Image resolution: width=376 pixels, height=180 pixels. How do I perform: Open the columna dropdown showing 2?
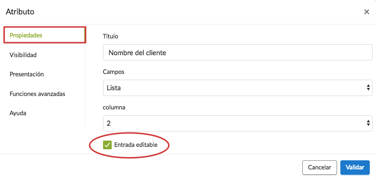coord(238,123)
